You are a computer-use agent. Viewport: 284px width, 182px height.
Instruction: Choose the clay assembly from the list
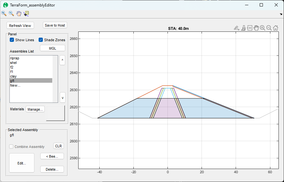13,76
